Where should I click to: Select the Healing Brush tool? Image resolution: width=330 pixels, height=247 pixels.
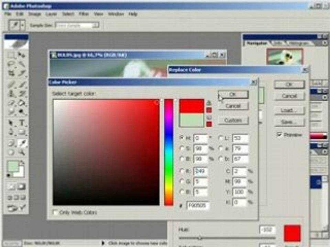[11, 84]
